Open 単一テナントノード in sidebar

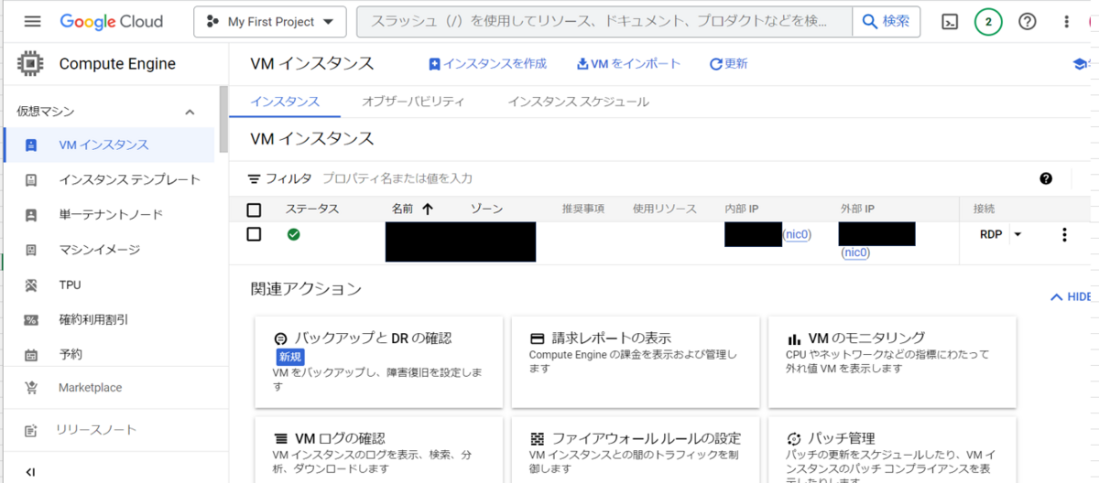[x=109, y=215]
